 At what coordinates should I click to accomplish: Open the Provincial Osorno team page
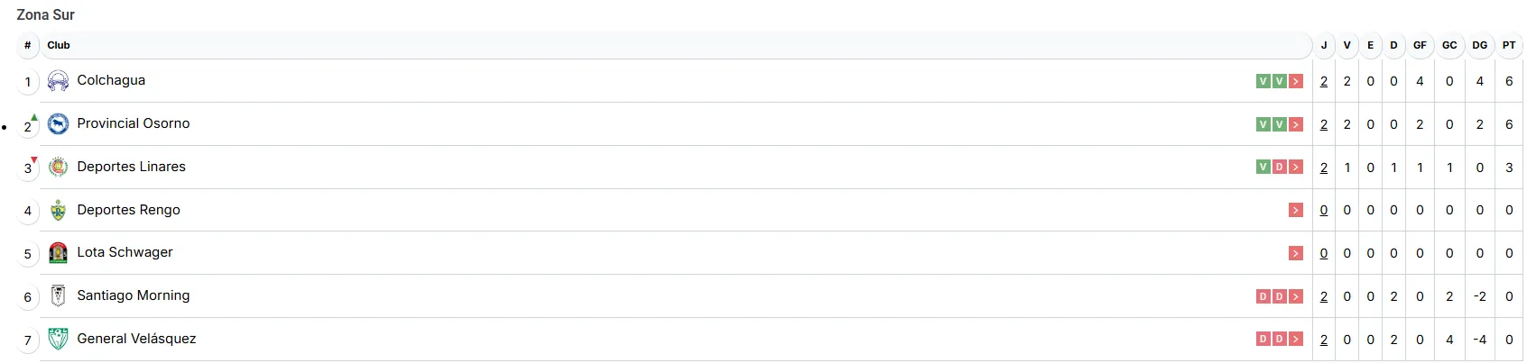(134, 123)
